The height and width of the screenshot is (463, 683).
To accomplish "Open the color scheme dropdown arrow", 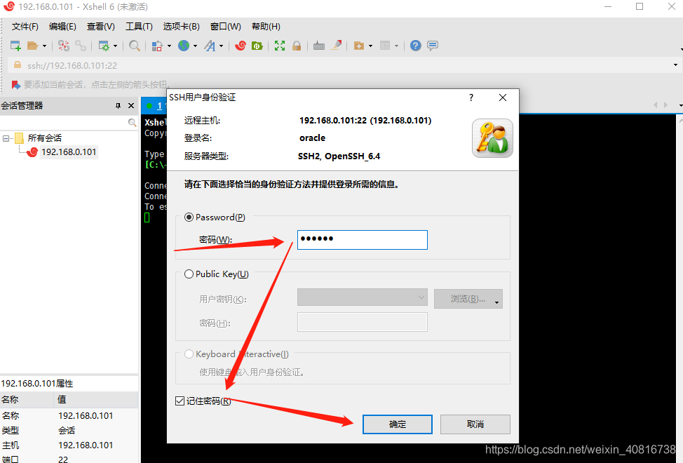I will (x=169, y=46).
